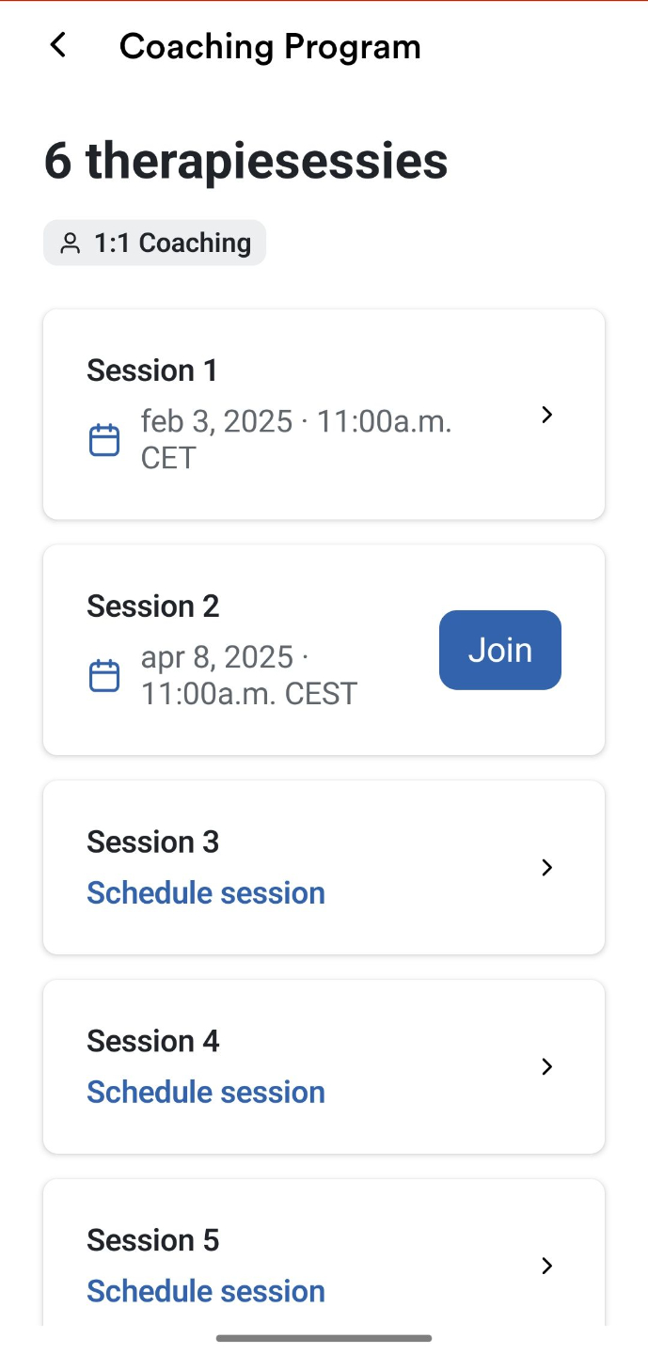Tap the person icon beside 1:1 Coaching

pos(71,244)
